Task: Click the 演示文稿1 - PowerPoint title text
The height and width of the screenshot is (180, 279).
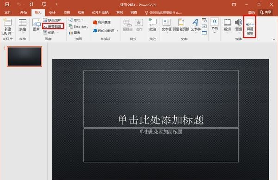Action: 138,5
